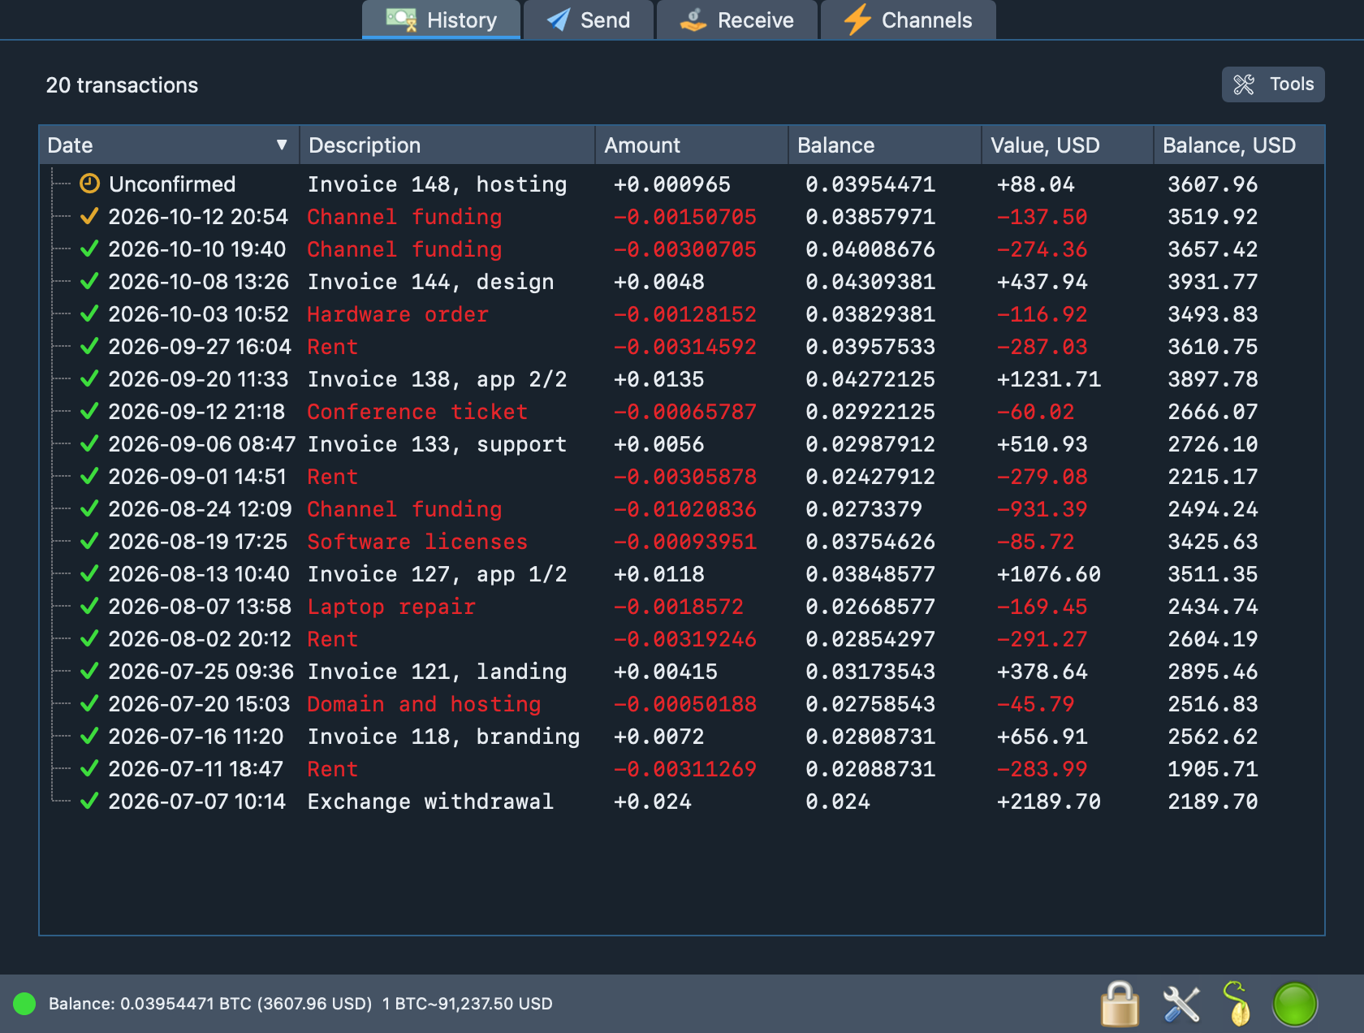Click date '2026-08-24 12:09'
Image resolution: width=1364 pixels, height=1033 pixels.
(x=200, y=509)
